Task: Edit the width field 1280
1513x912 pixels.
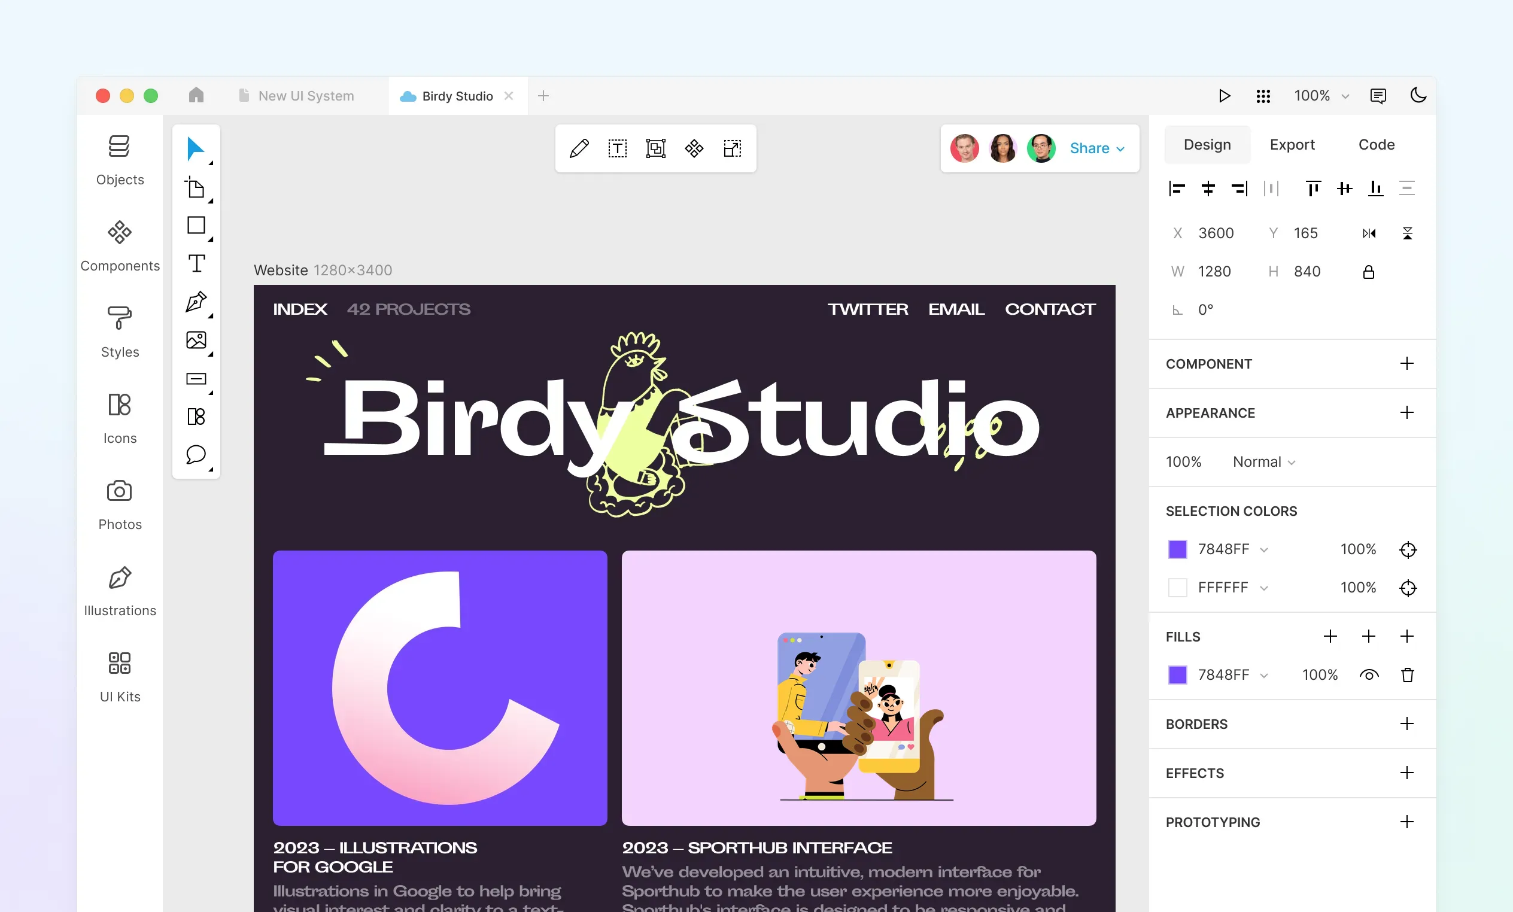Action: point(1214,272)
